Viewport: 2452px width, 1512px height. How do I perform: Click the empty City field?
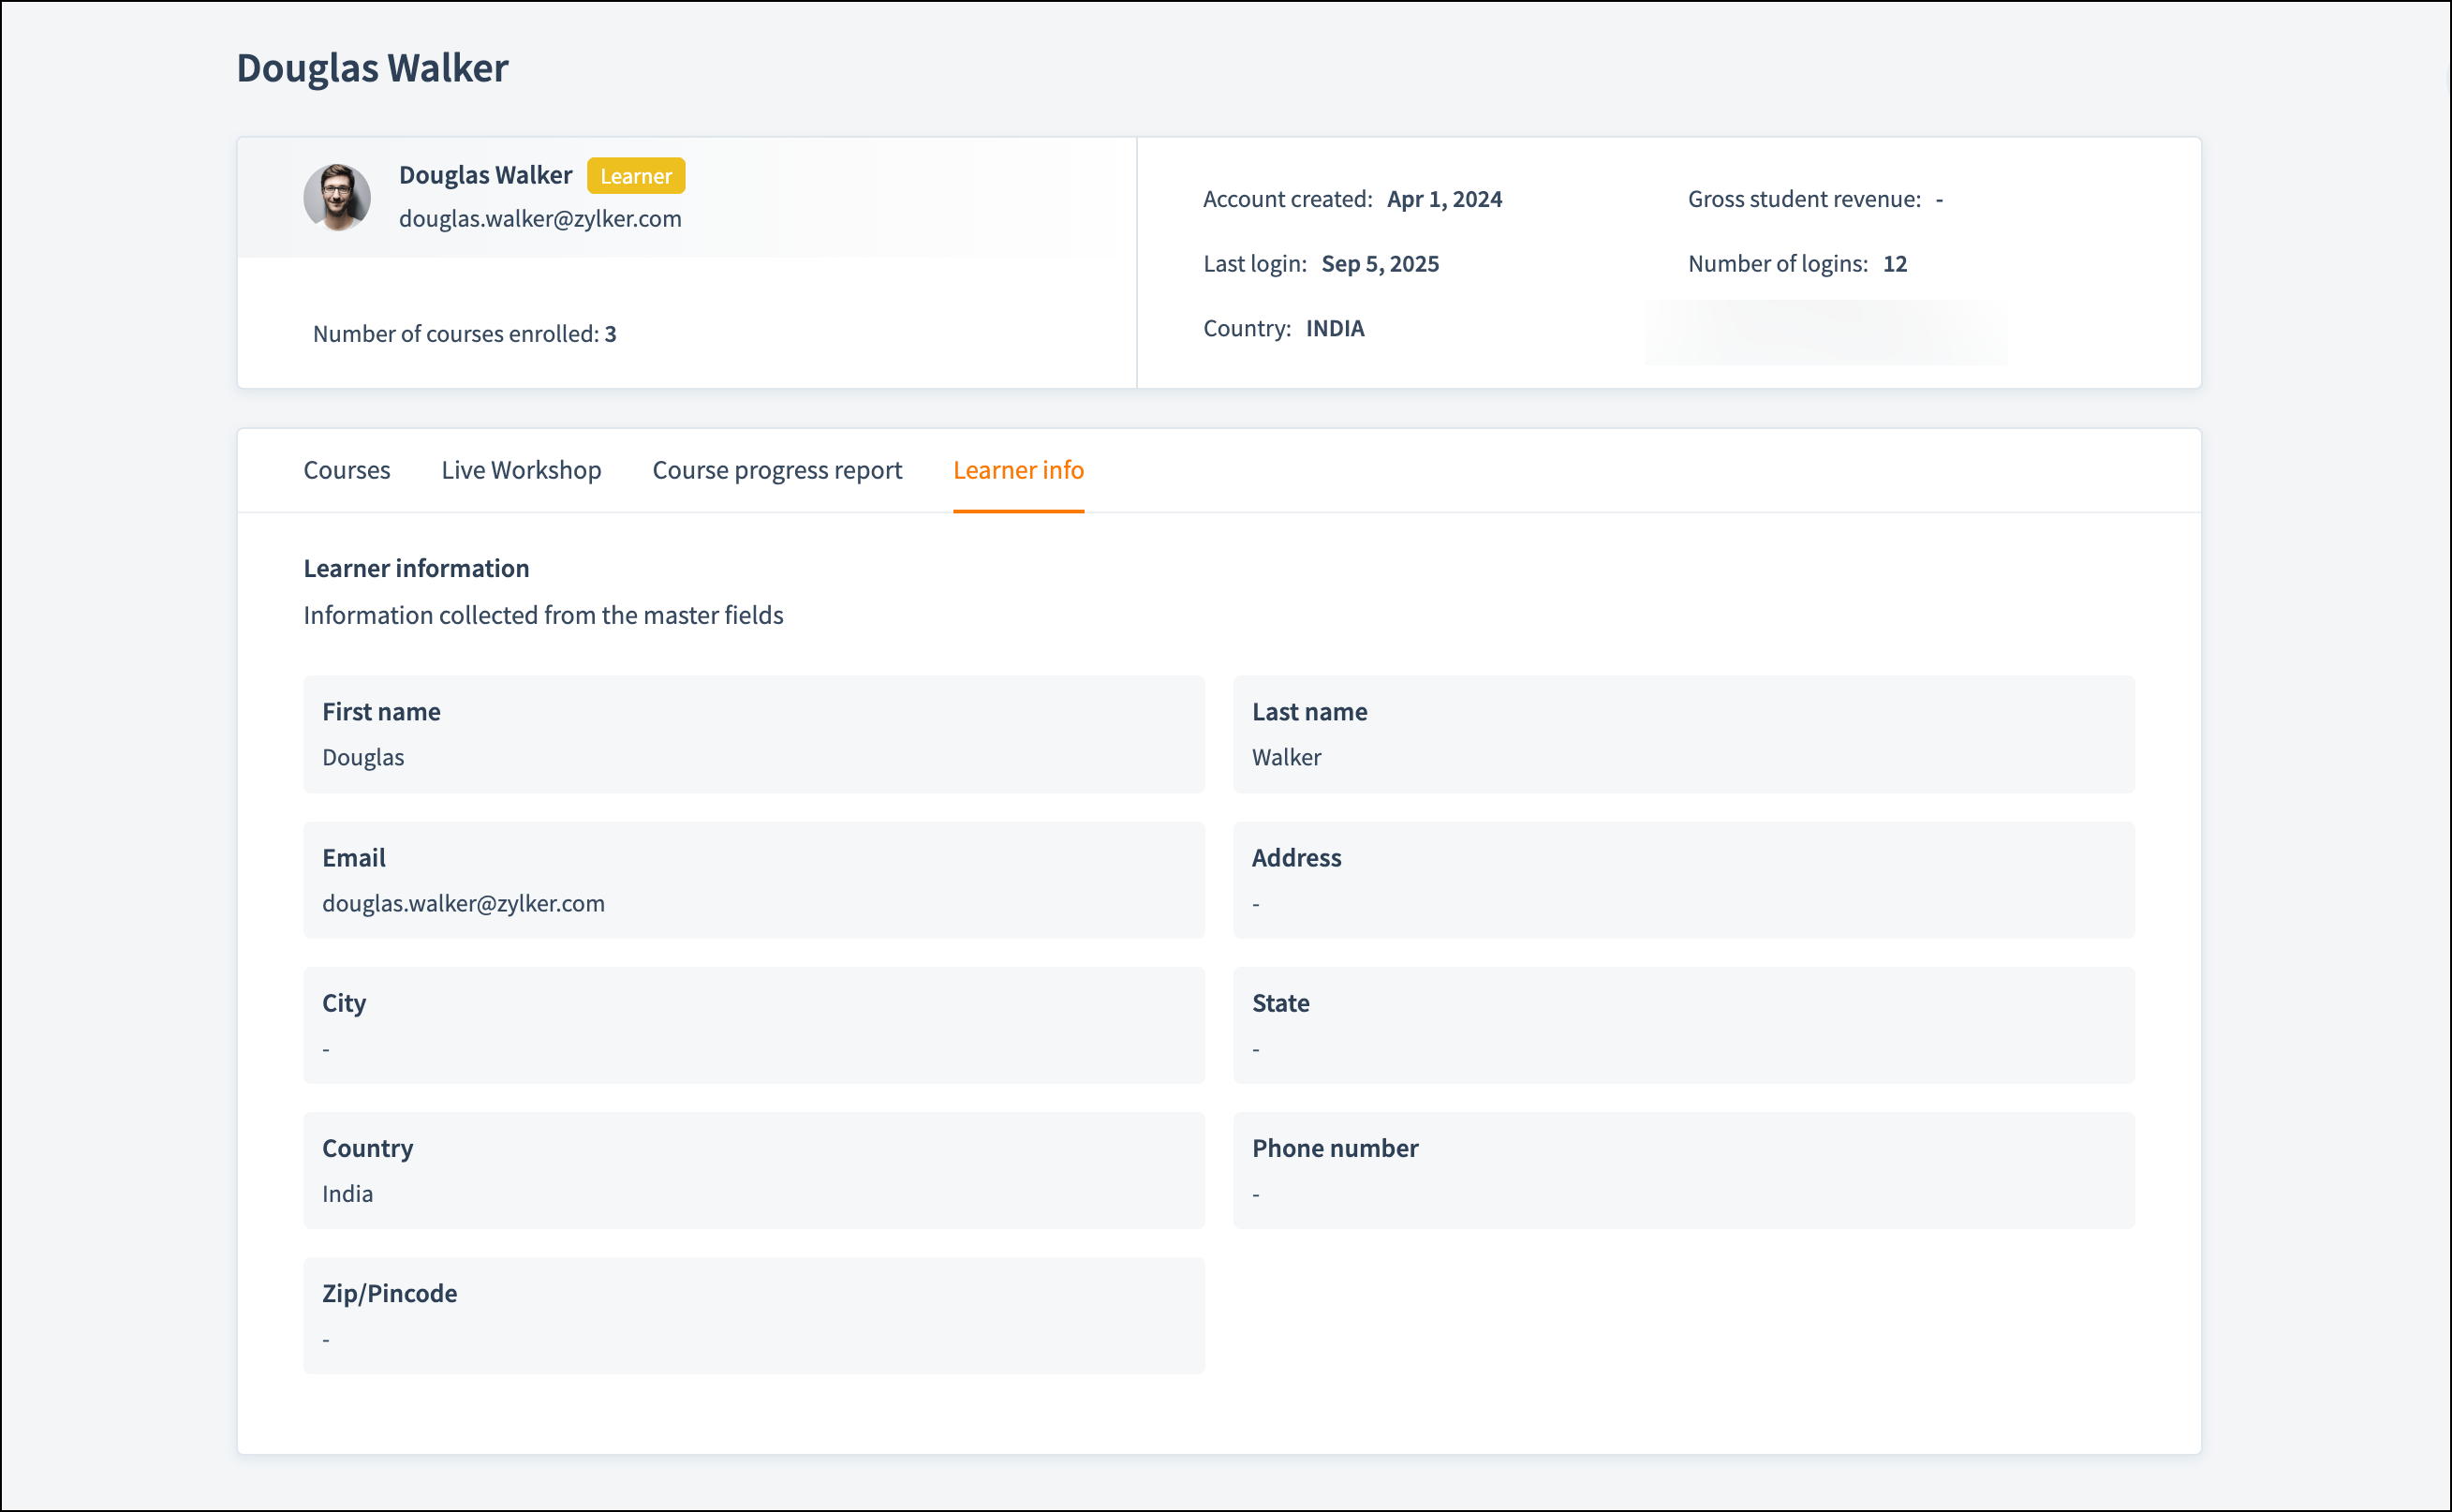click(753, 1025)
